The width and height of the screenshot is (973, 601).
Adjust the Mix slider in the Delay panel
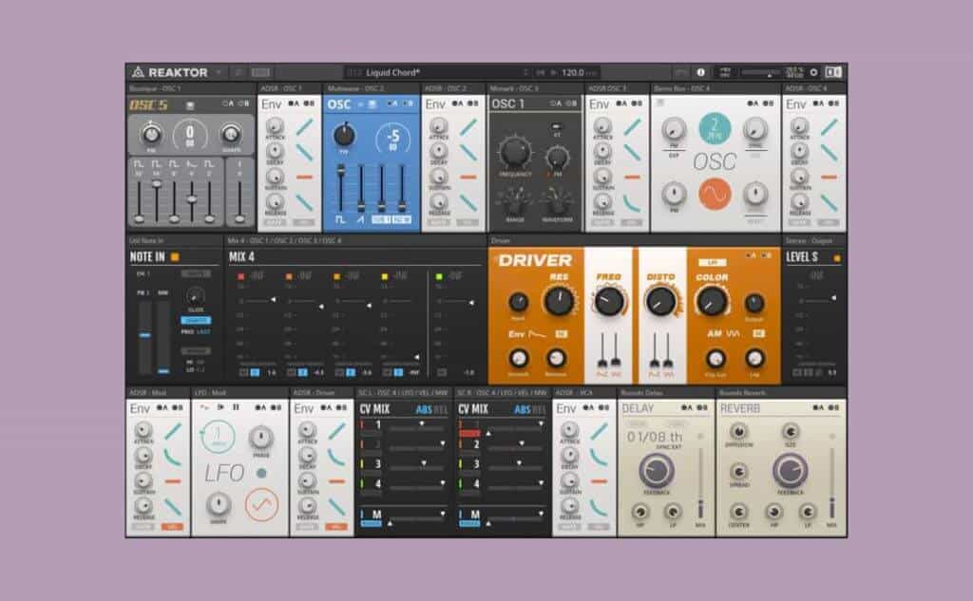pyautogui.click(x=700, y=481)
